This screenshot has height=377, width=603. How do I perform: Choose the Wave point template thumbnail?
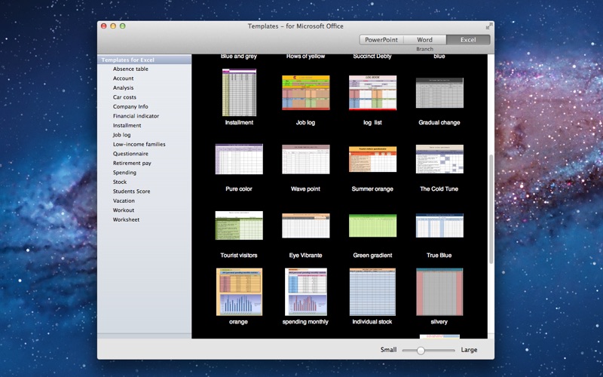[306, 159]
